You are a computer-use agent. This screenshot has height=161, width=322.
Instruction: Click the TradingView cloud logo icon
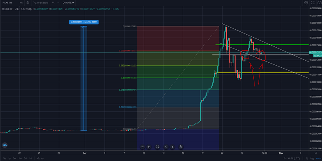click(5, 145)
